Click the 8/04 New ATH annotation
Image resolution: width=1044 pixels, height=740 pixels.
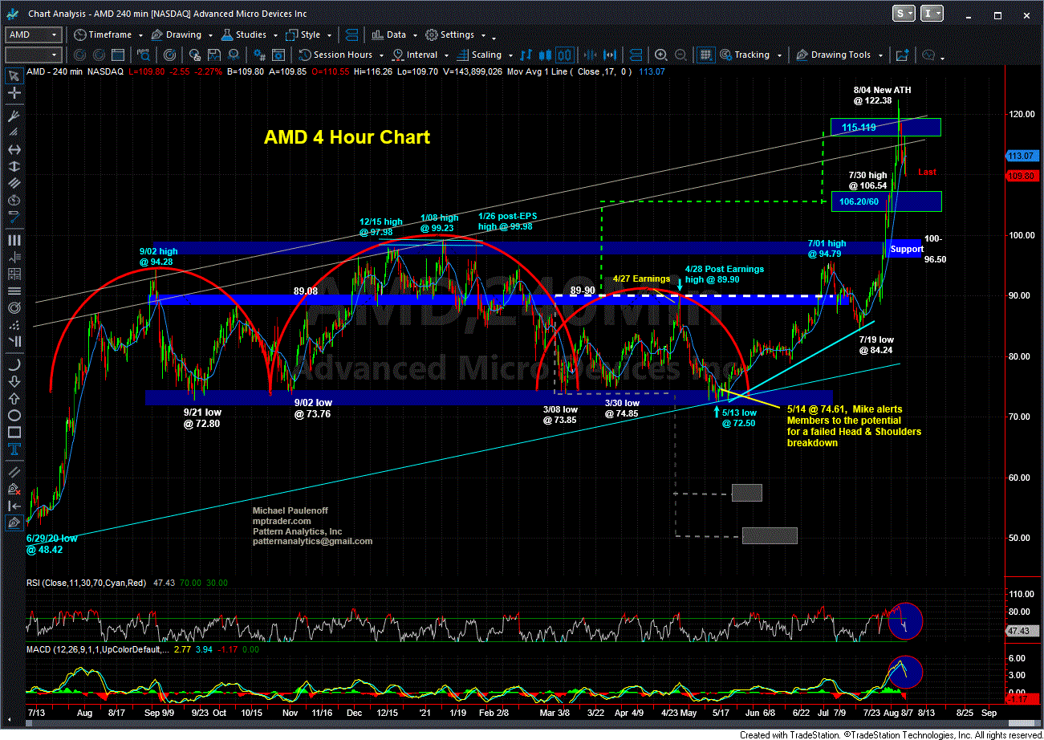pos(883,96)
